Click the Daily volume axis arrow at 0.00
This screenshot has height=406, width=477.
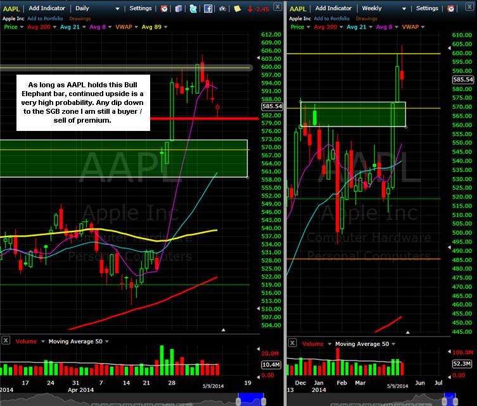tap(258, 377)
